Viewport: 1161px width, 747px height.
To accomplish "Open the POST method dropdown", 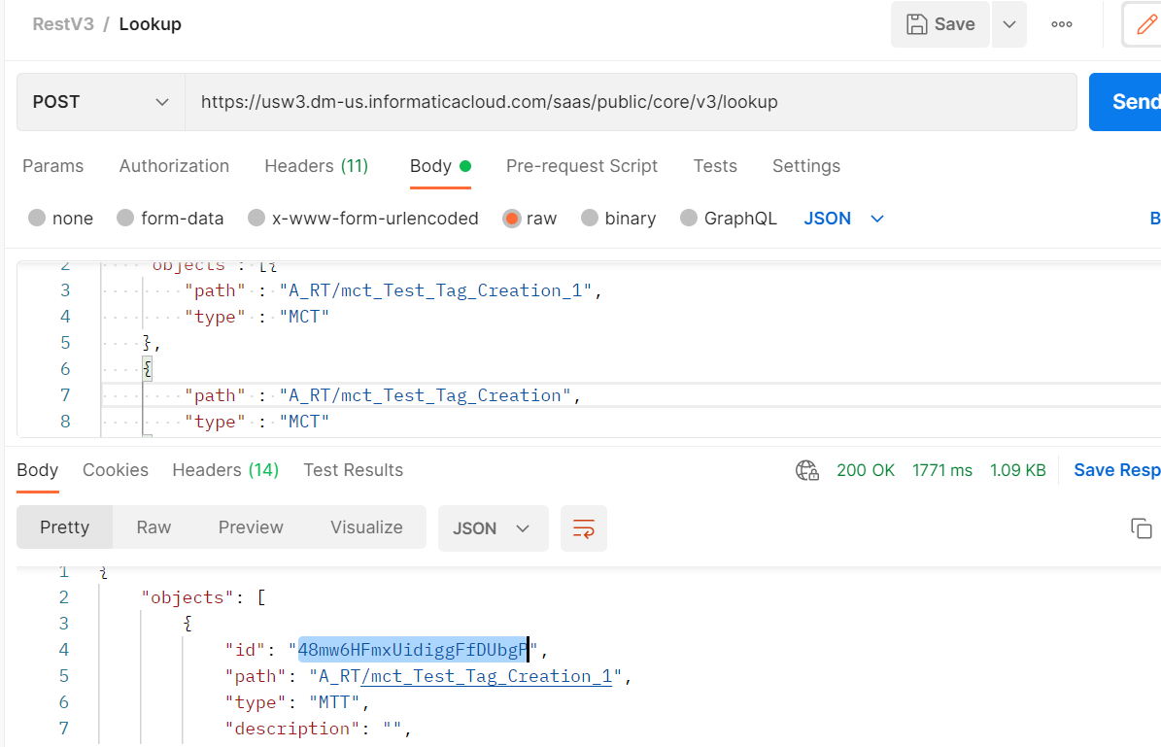I will [101, 102].
